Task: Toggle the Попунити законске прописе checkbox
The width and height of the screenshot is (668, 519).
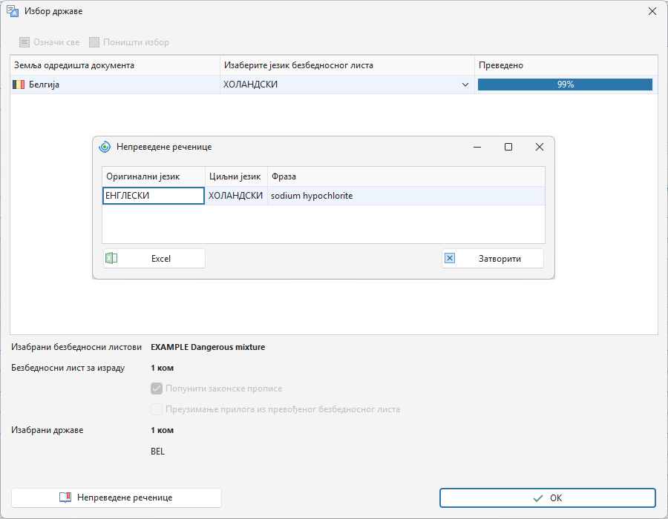Action: (x=157, y=389)
